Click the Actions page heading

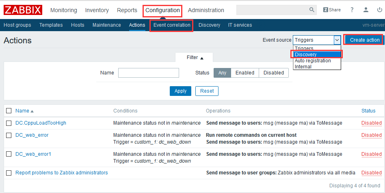[x=17, y=40]
